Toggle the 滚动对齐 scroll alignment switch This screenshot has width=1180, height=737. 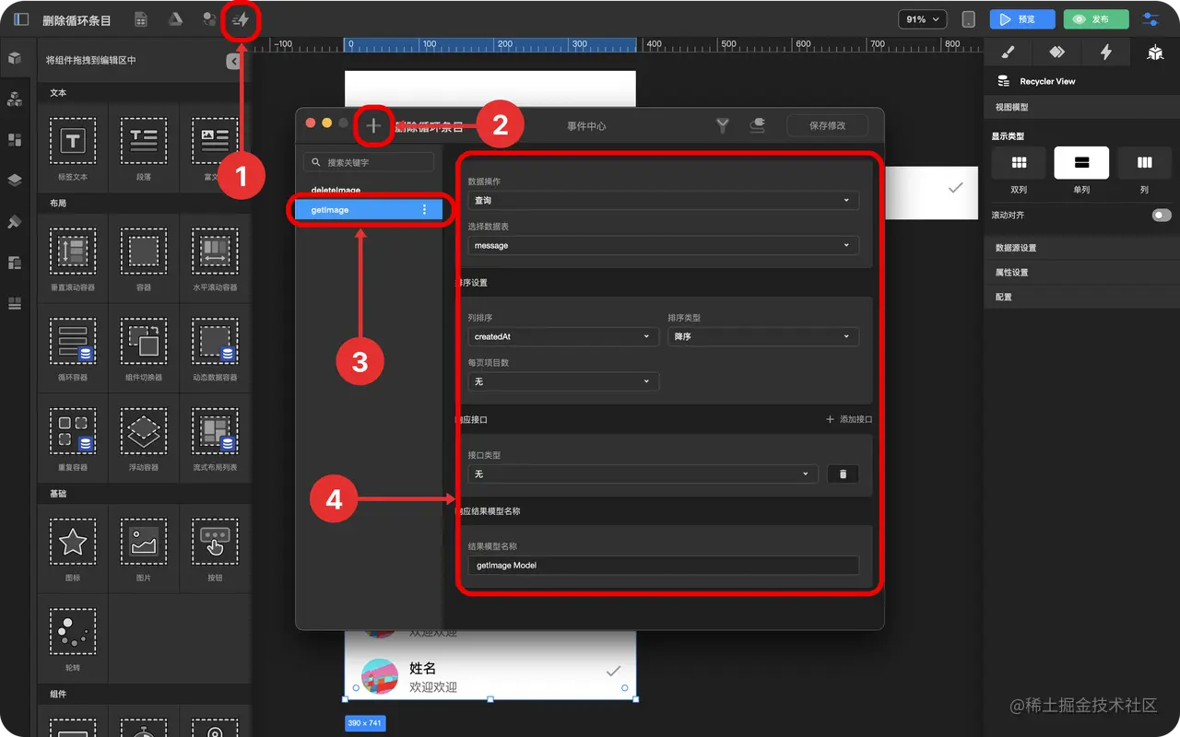pos(1162,215)
